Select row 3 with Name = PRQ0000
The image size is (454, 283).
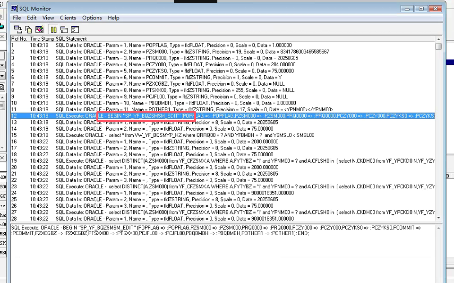click(x=223, y=58)
